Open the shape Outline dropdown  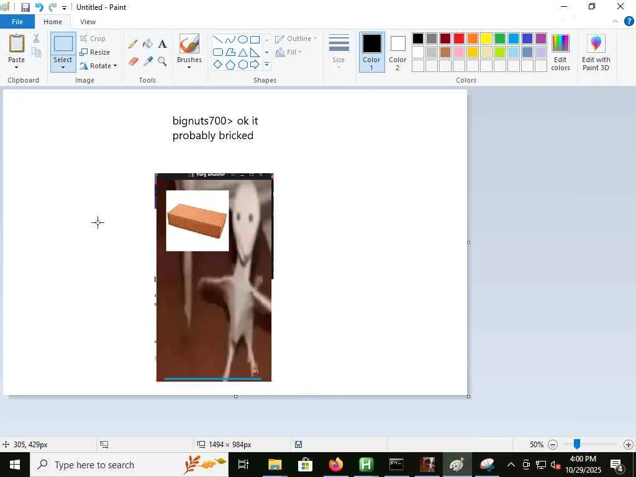click(296, 39)
